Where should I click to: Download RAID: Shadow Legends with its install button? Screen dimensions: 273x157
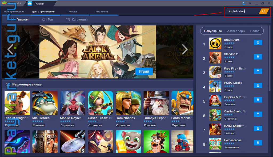[x=258, y=128]
